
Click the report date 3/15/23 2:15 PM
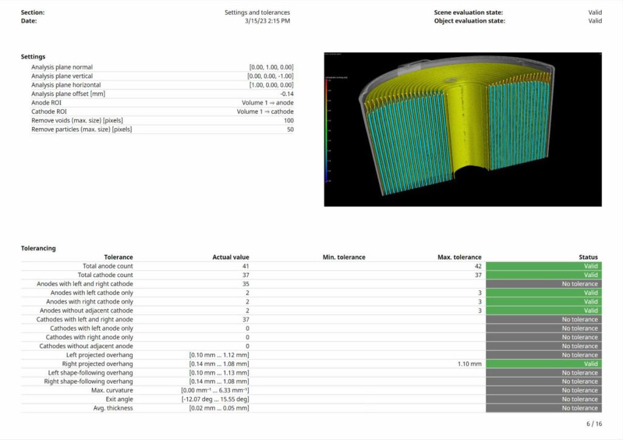click(x=267, y=21)
